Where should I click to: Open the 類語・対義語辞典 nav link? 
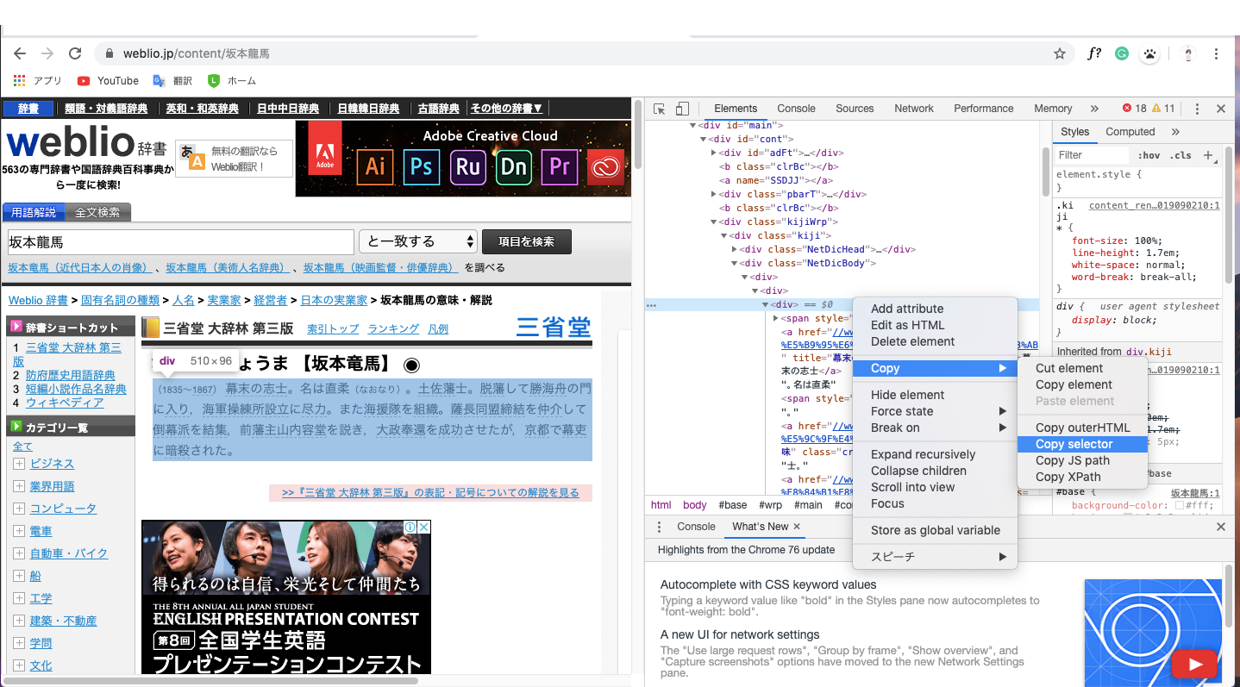point(106,109)
